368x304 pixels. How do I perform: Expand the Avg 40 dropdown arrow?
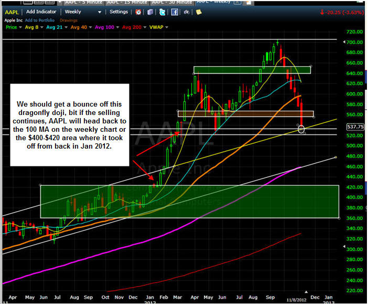pyautogui.click(x=90, y=27)
